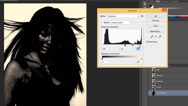The height and width of the screenshot is (106, 188).
Task: Click the Отмена cancel button
Action: [x=156, y=20]
